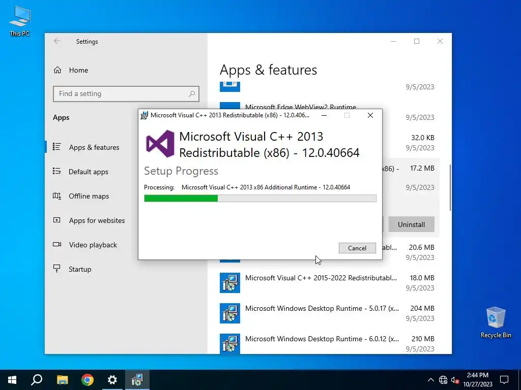The height and width of the screenshot is (390, 521).
Task: Click the 32.0 KB size text
Action: pos(423,138)
